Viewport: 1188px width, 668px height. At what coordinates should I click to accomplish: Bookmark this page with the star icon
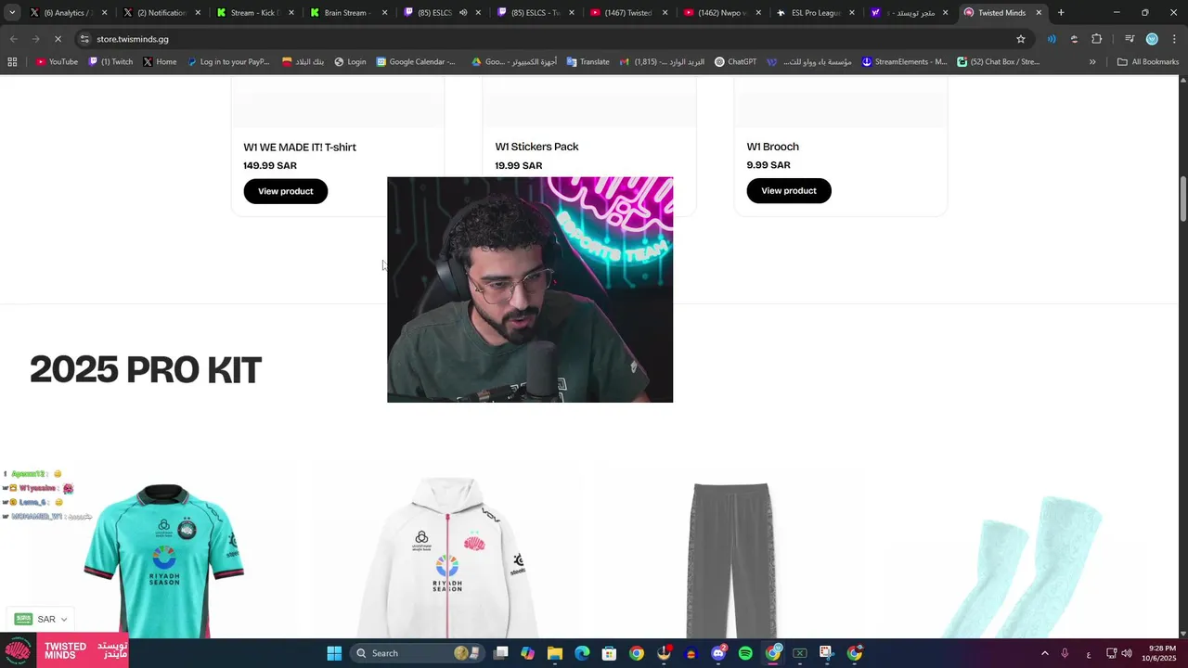pyautogui.click(x=1021, y=39)
